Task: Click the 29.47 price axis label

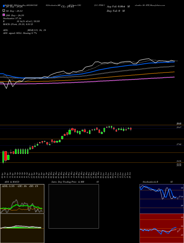Action: tap(179, 127)
